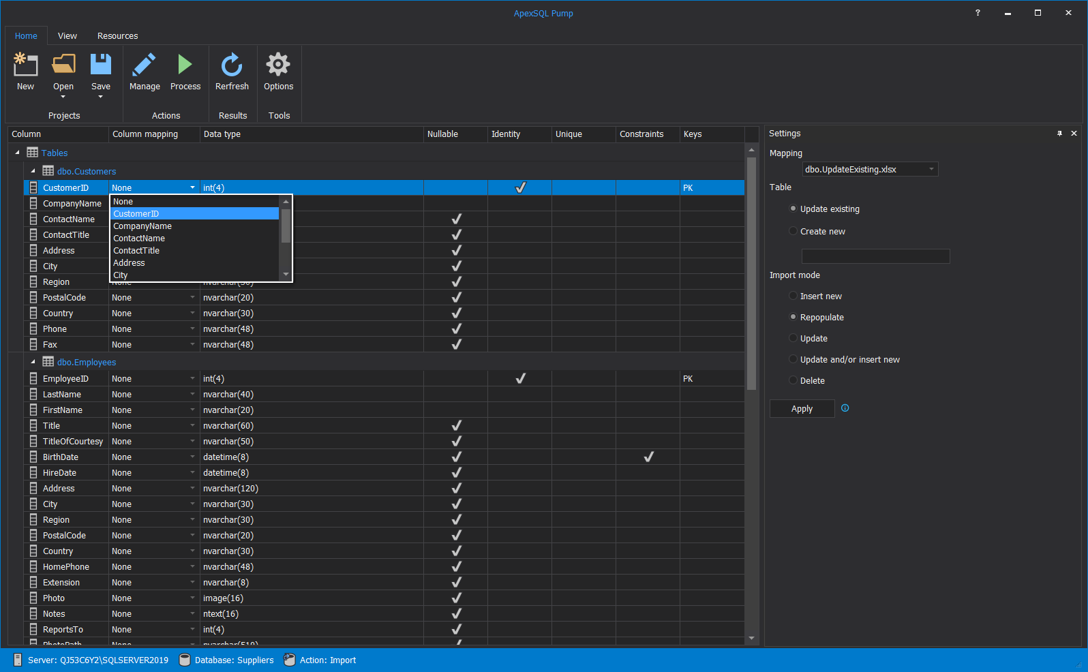
Task: Choose Update import mode
Action: pyautogui.click(x=793, y=338)
